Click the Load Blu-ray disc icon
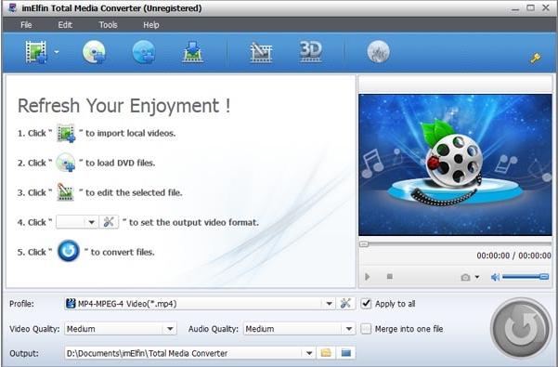The image size is (558, 367). 144,52
